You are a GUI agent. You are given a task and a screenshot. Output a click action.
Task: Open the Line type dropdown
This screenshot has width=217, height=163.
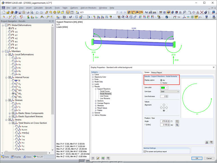(x=170, y=92)
